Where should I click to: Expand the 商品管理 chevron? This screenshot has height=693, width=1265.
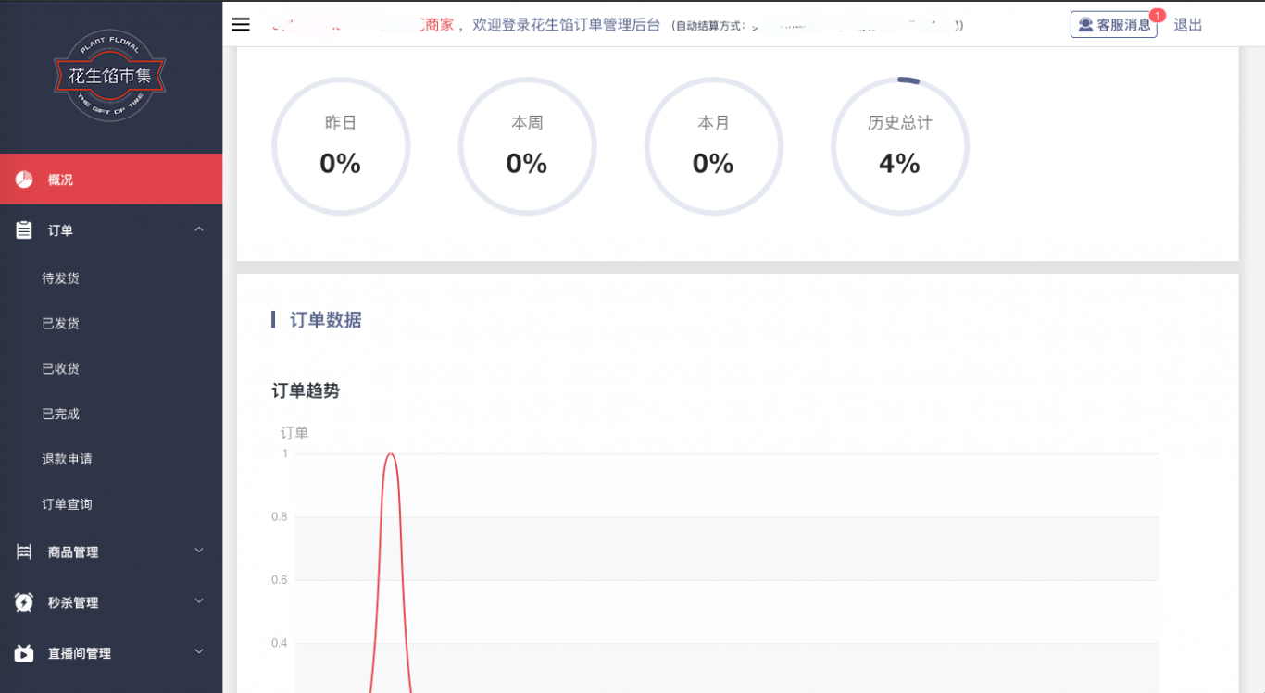199,551
